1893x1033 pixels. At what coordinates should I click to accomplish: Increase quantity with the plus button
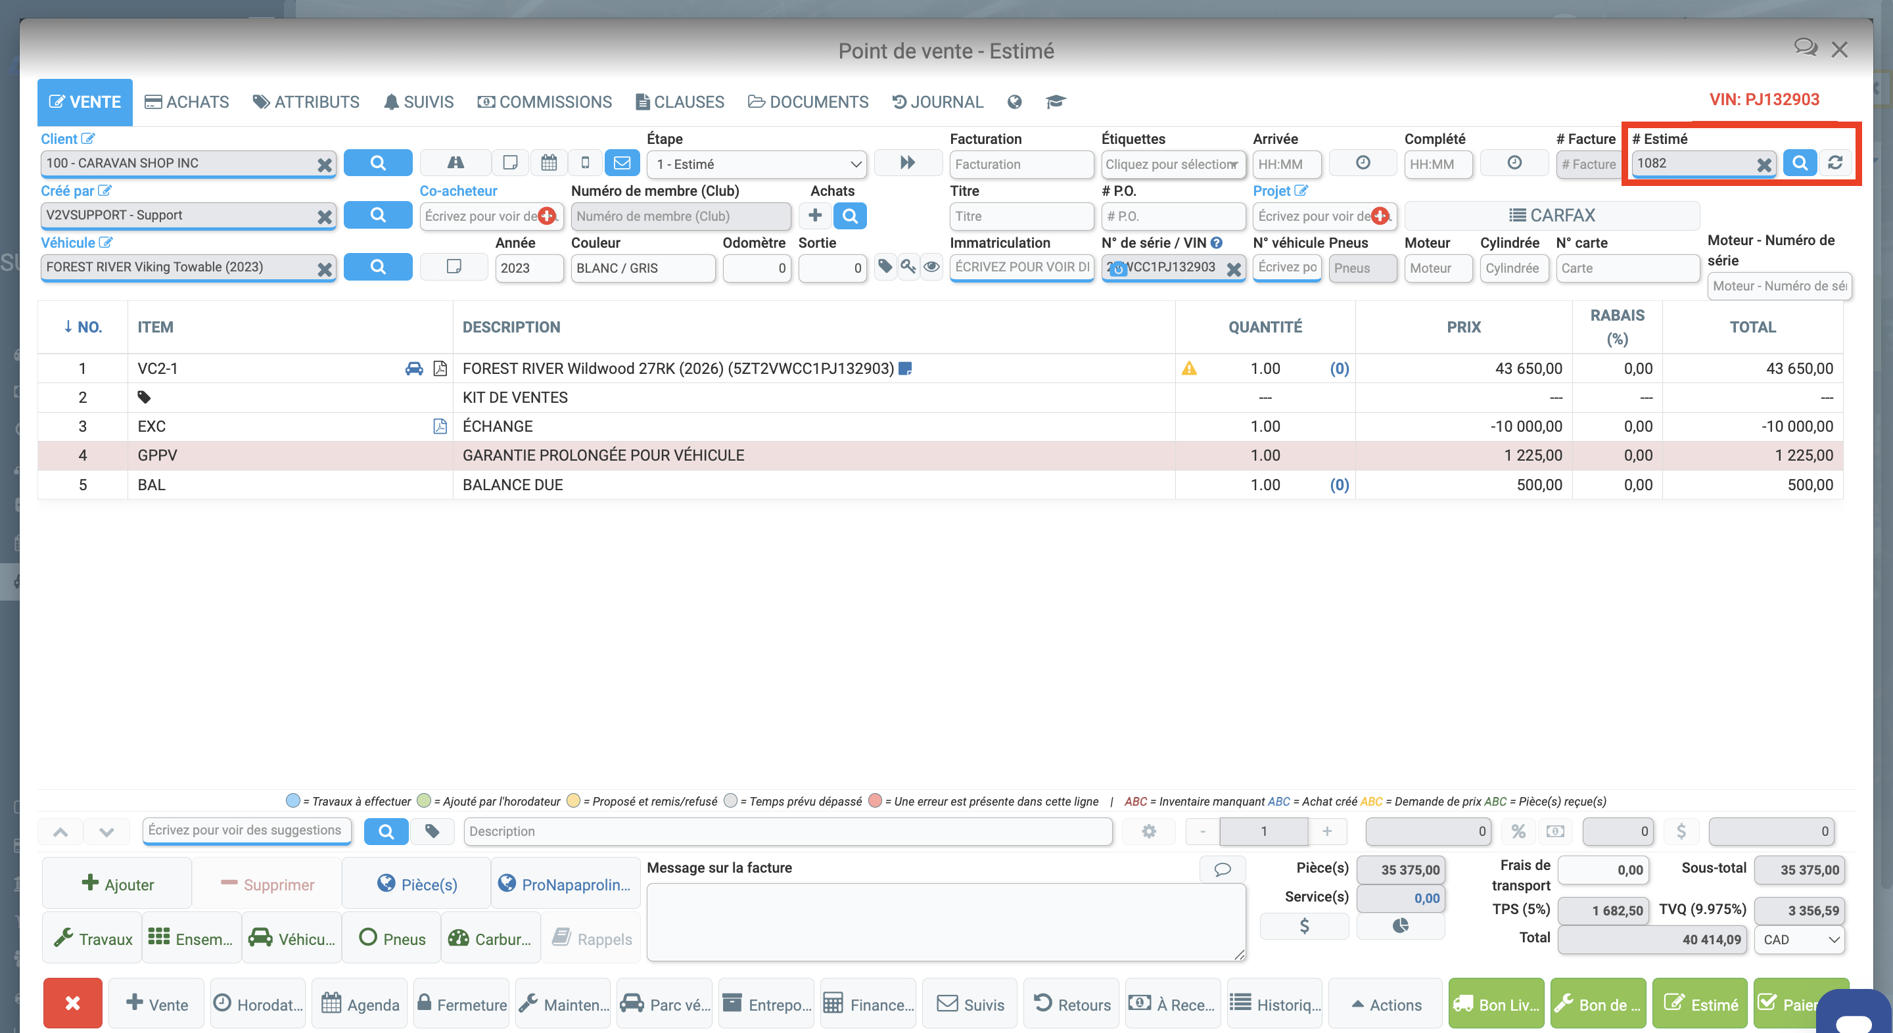1327,832
